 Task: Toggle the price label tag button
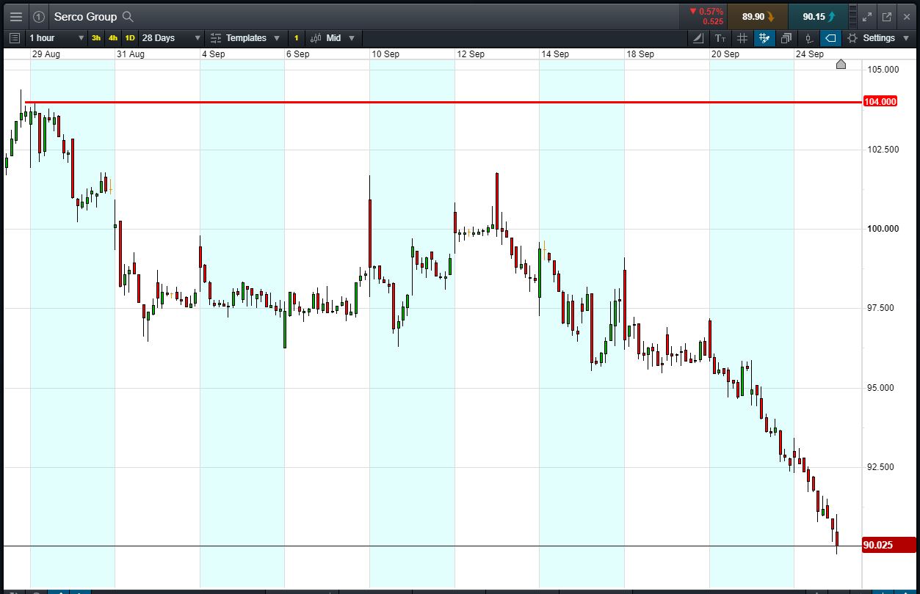click(831, 38)
